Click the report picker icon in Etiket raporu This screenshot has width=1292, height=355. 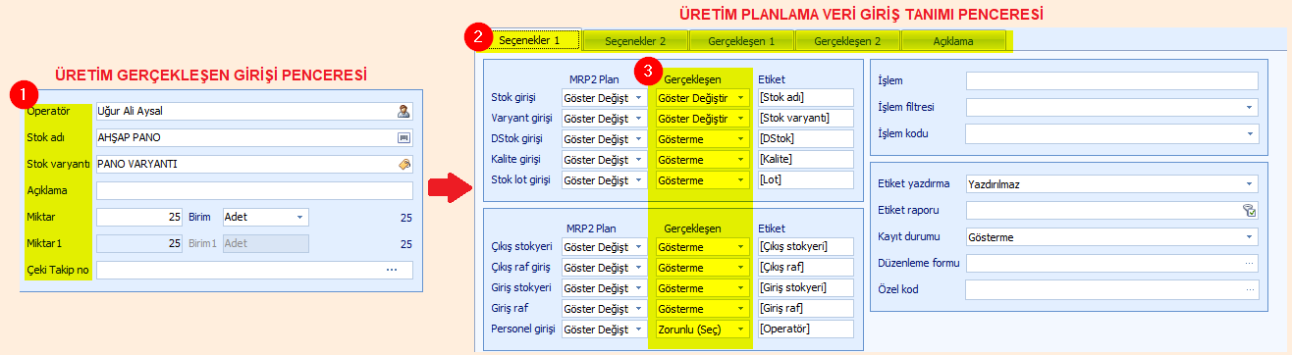click(x=1249, y=210)
